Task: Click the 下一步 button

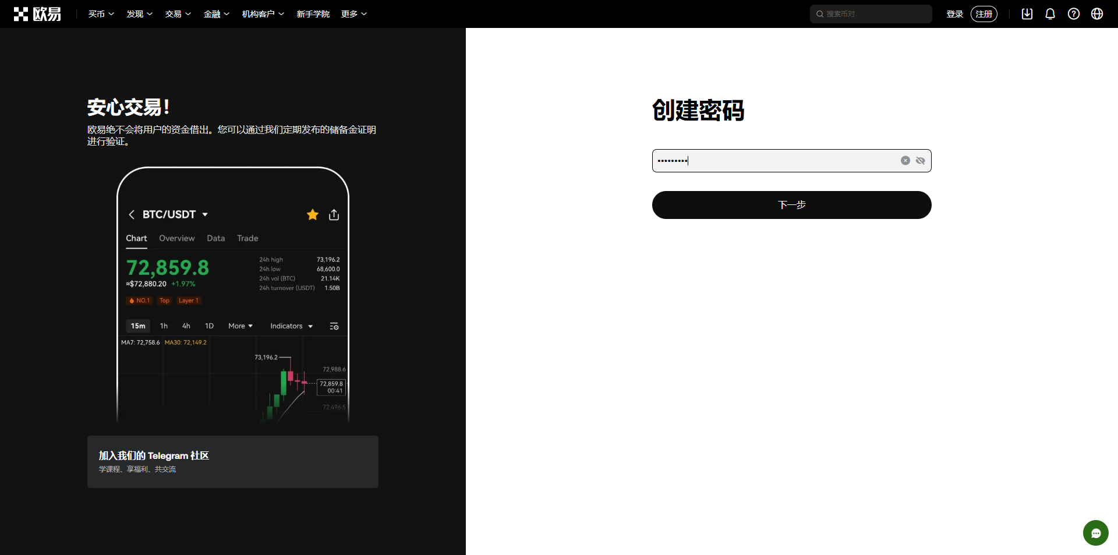Action: [791, 205]
